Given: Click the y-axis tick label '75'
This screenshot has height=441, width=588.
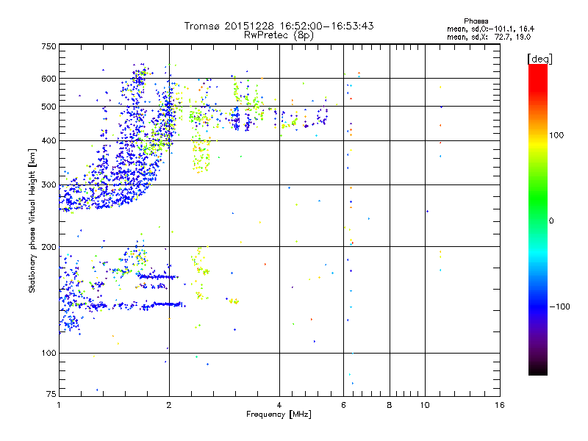Looking at the screenshot, I should [51, 394].
